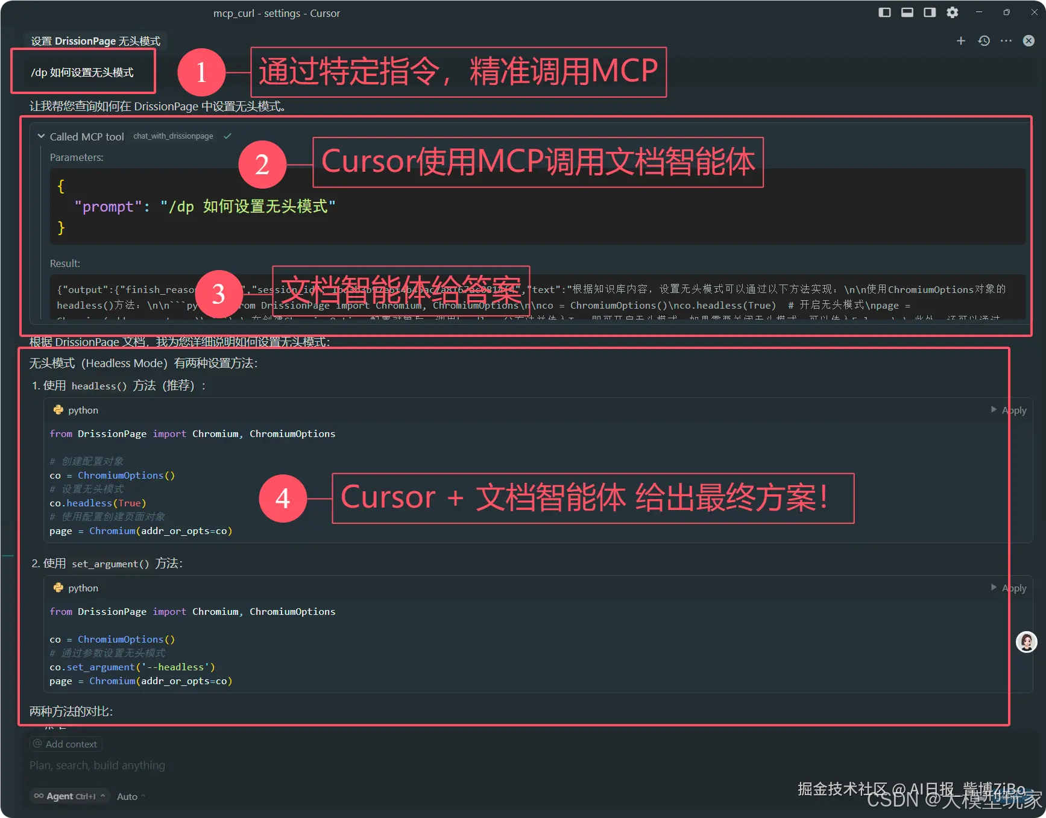1046x818 pixels.
Task: Click the @ icon next to Add context
Action: [38, 743]
